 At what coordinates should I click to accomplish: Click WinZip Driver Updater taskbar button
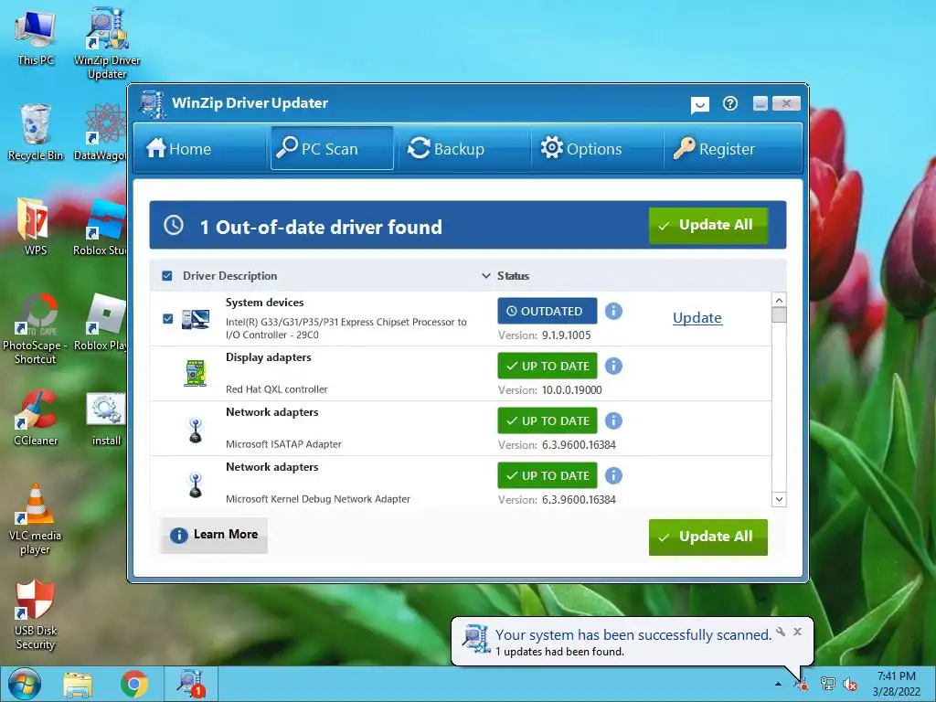pos(190,684)
